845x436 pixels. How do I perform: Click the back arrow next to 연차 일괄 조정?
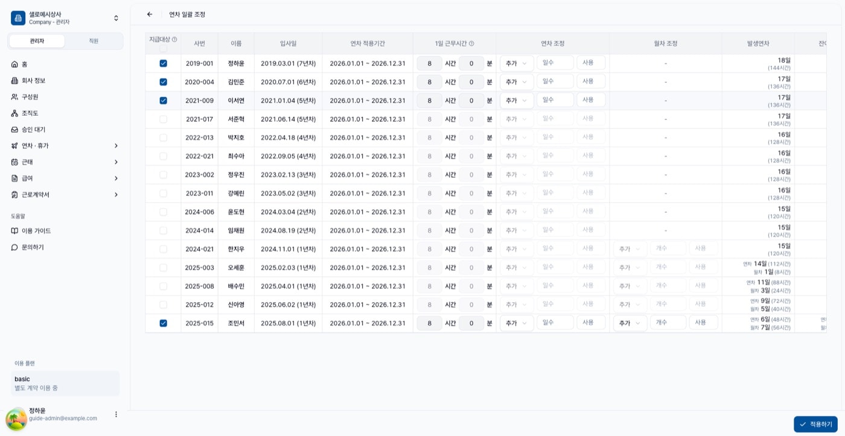click(150, 14)
